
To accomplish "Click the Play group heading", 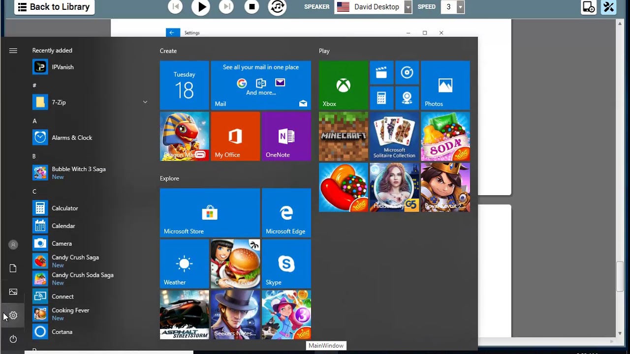I will tap(324, 51).
